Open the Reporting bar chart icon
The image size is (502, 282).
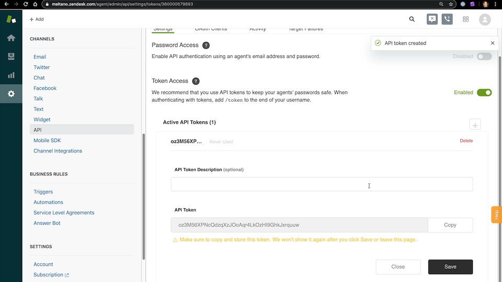pyautogui.click(x=11, y=75)
